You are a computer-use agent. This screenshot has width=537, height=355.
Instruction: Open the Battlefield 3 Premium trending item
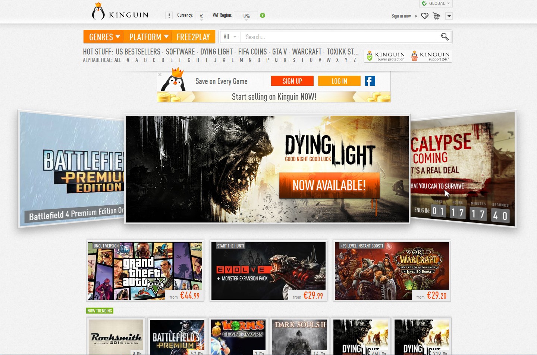pos(177,337)
